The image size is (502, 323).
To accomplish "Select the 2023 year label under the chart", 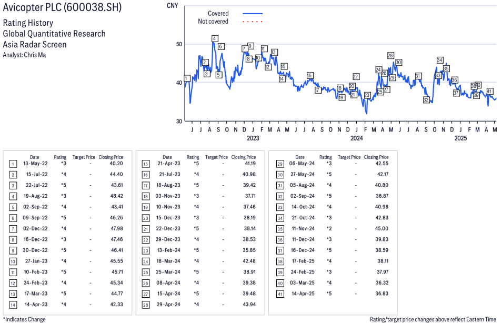I will [253, 138].
